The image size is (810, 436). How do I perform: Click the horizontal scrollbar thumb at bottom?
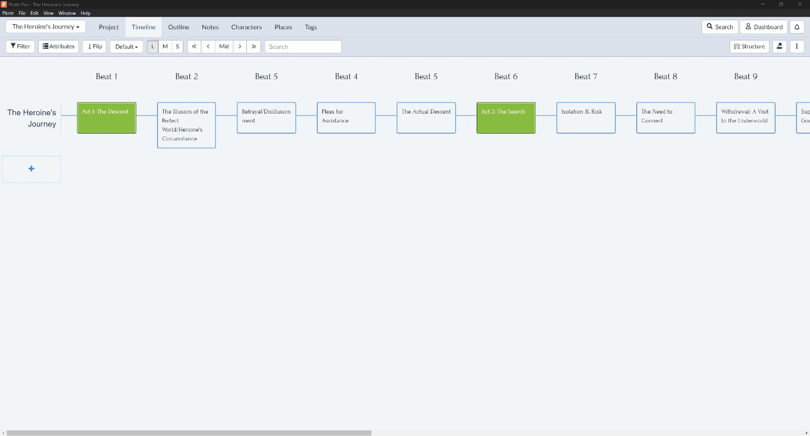(189, 433)
